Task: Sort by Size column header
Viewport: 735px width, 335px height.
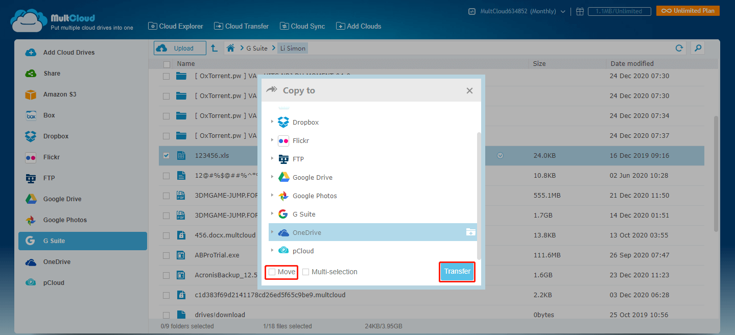Action: click(539, 64)
